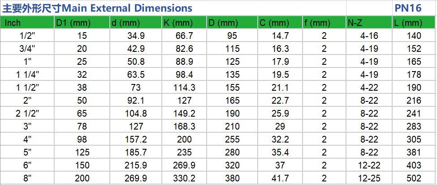Select the L value 403
This screenshot has width=437, height=185.
(414, 165)
